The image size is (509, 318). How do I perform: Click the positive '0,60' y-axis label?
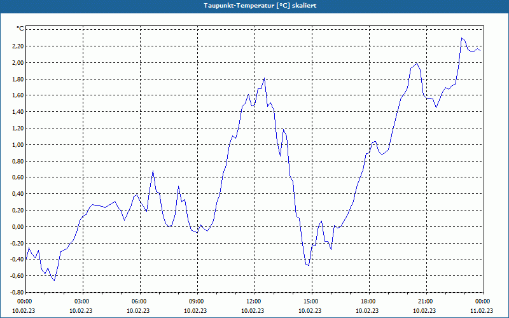click(19, 177)
